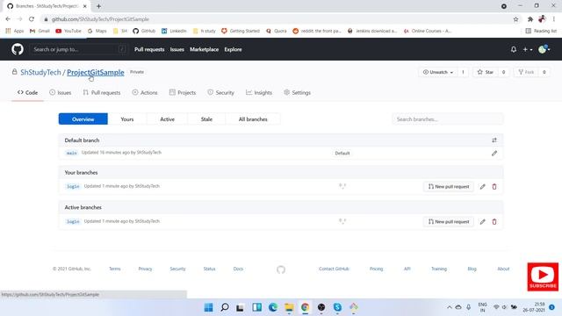The height and width of the screenshot is (316, 562).
Task: Open the Projects tab
Action: coord(183,92)
